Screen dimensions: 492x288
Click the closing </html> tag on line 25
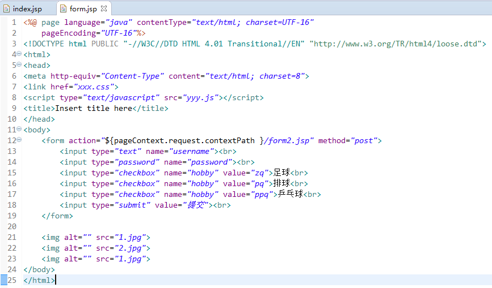[39, 280]
